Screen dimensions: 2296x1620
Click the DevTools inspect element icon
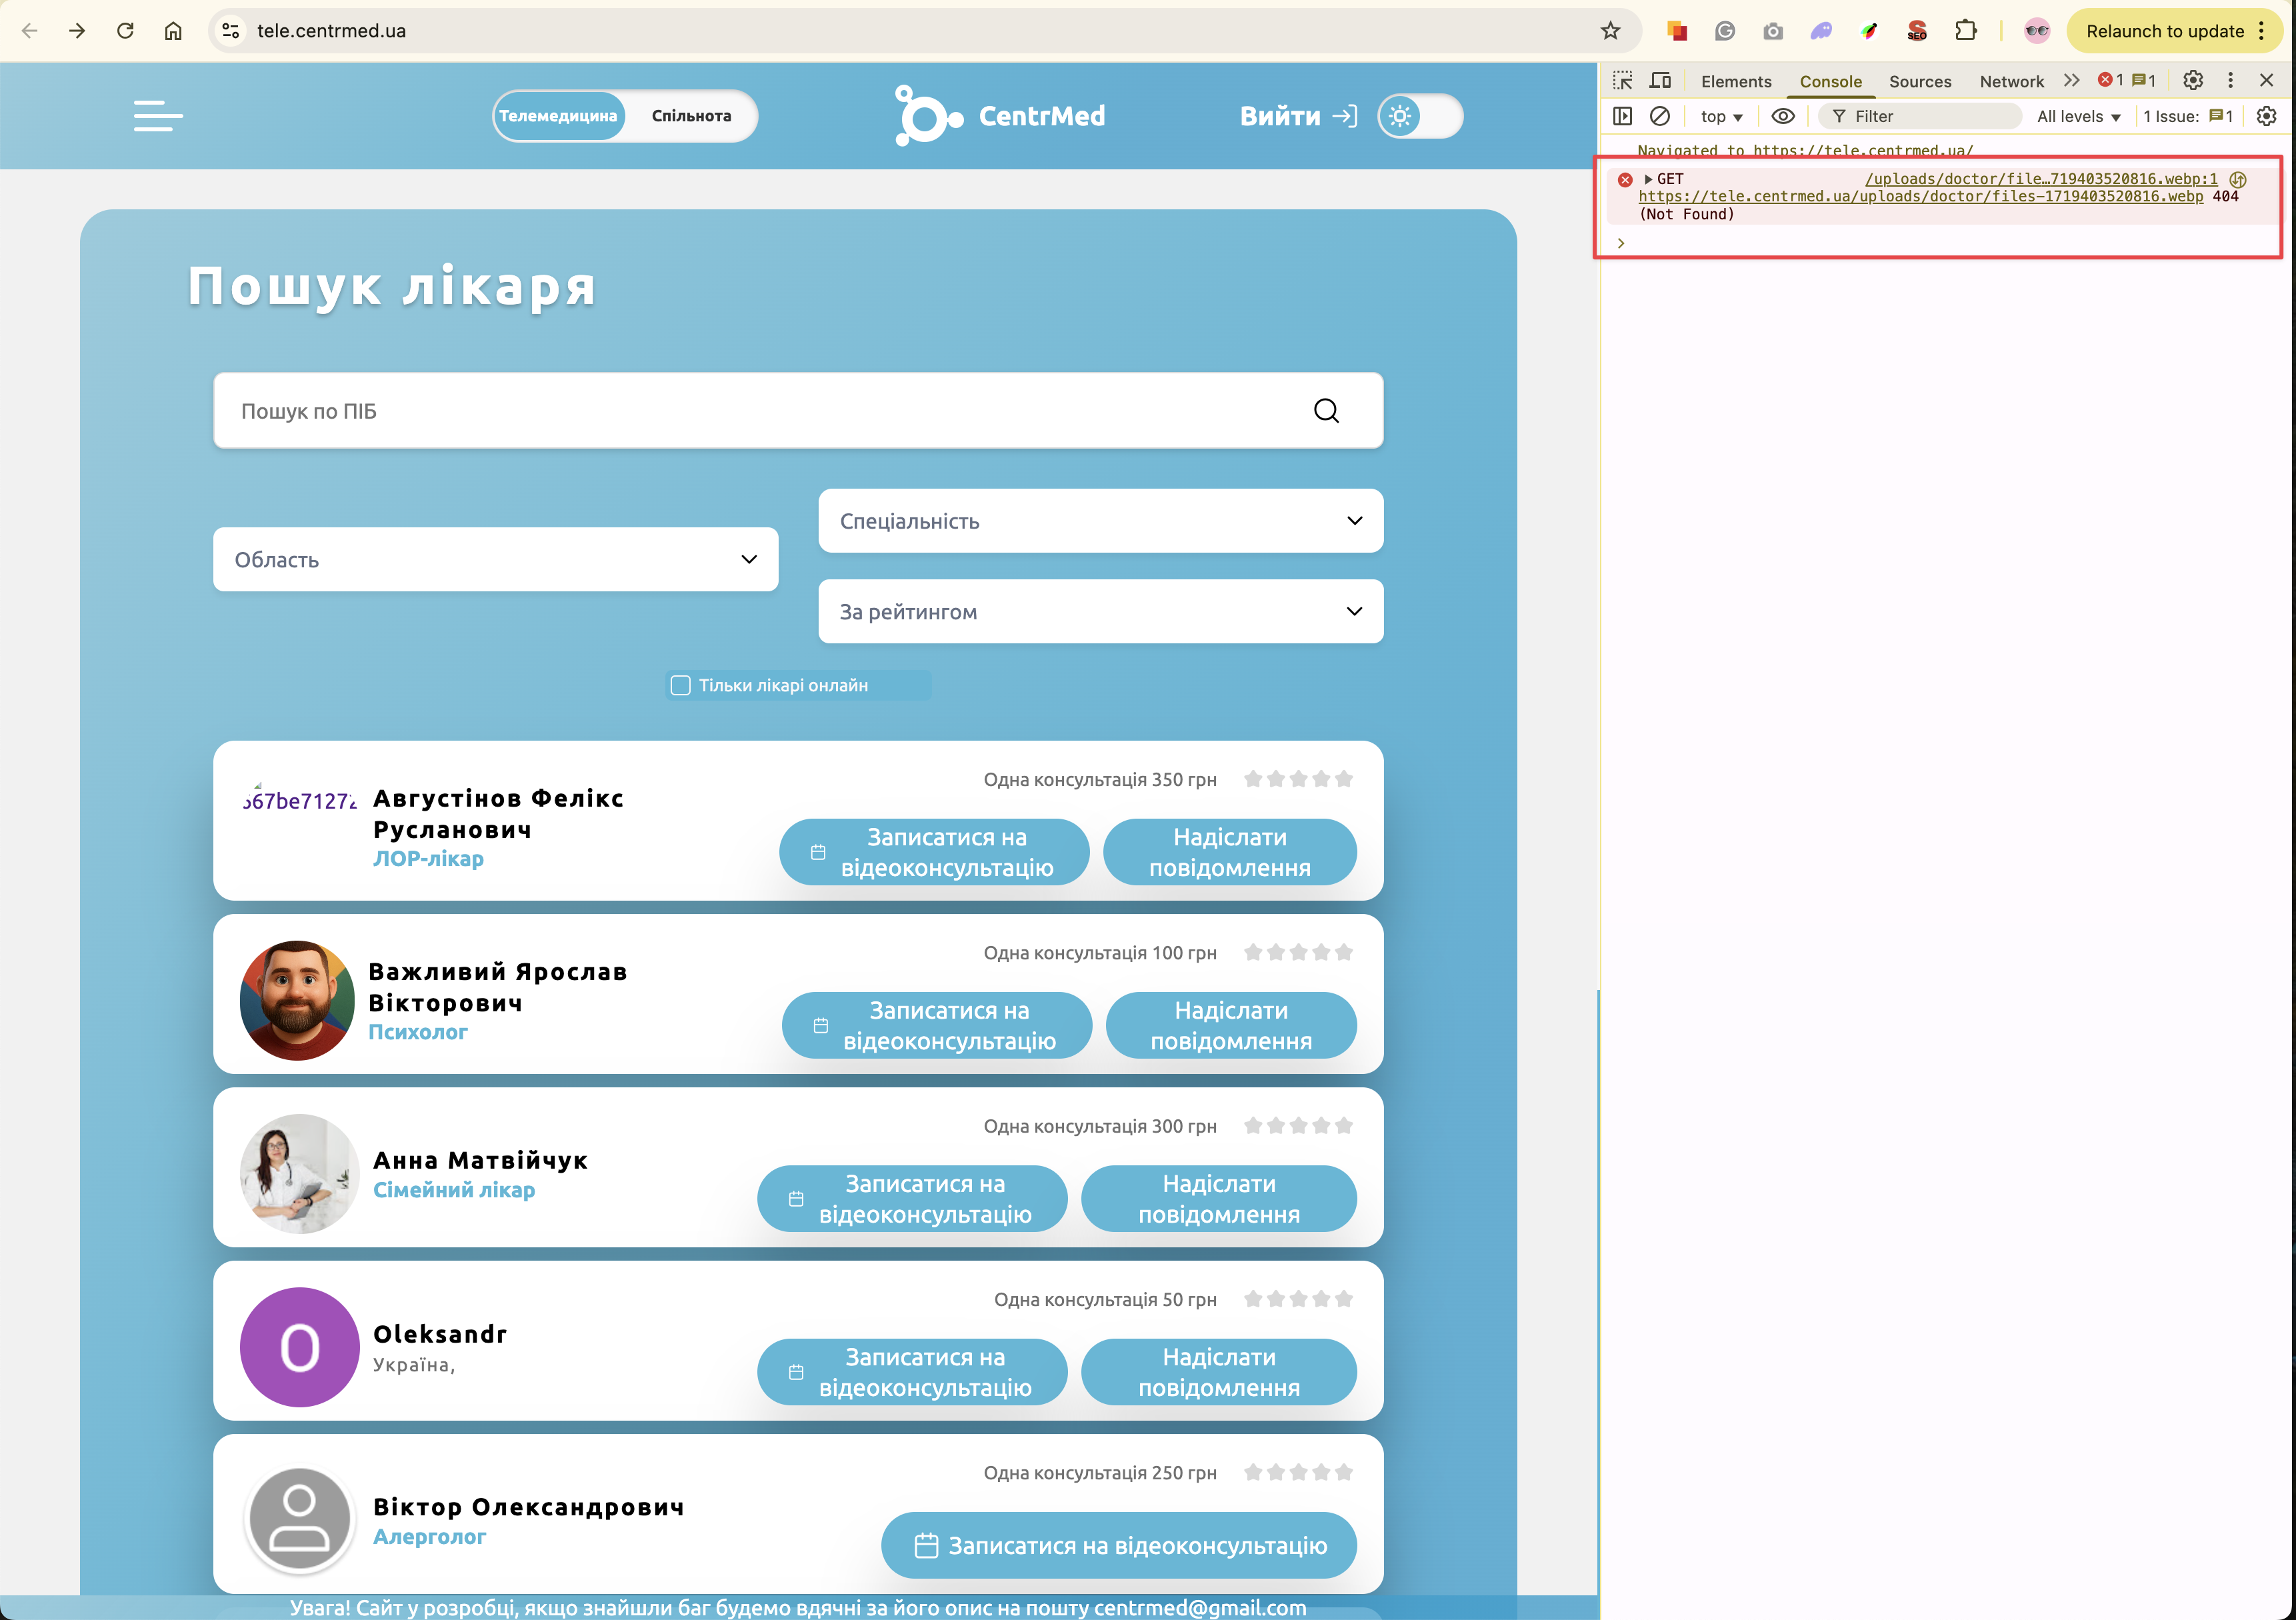[1622, 81]
